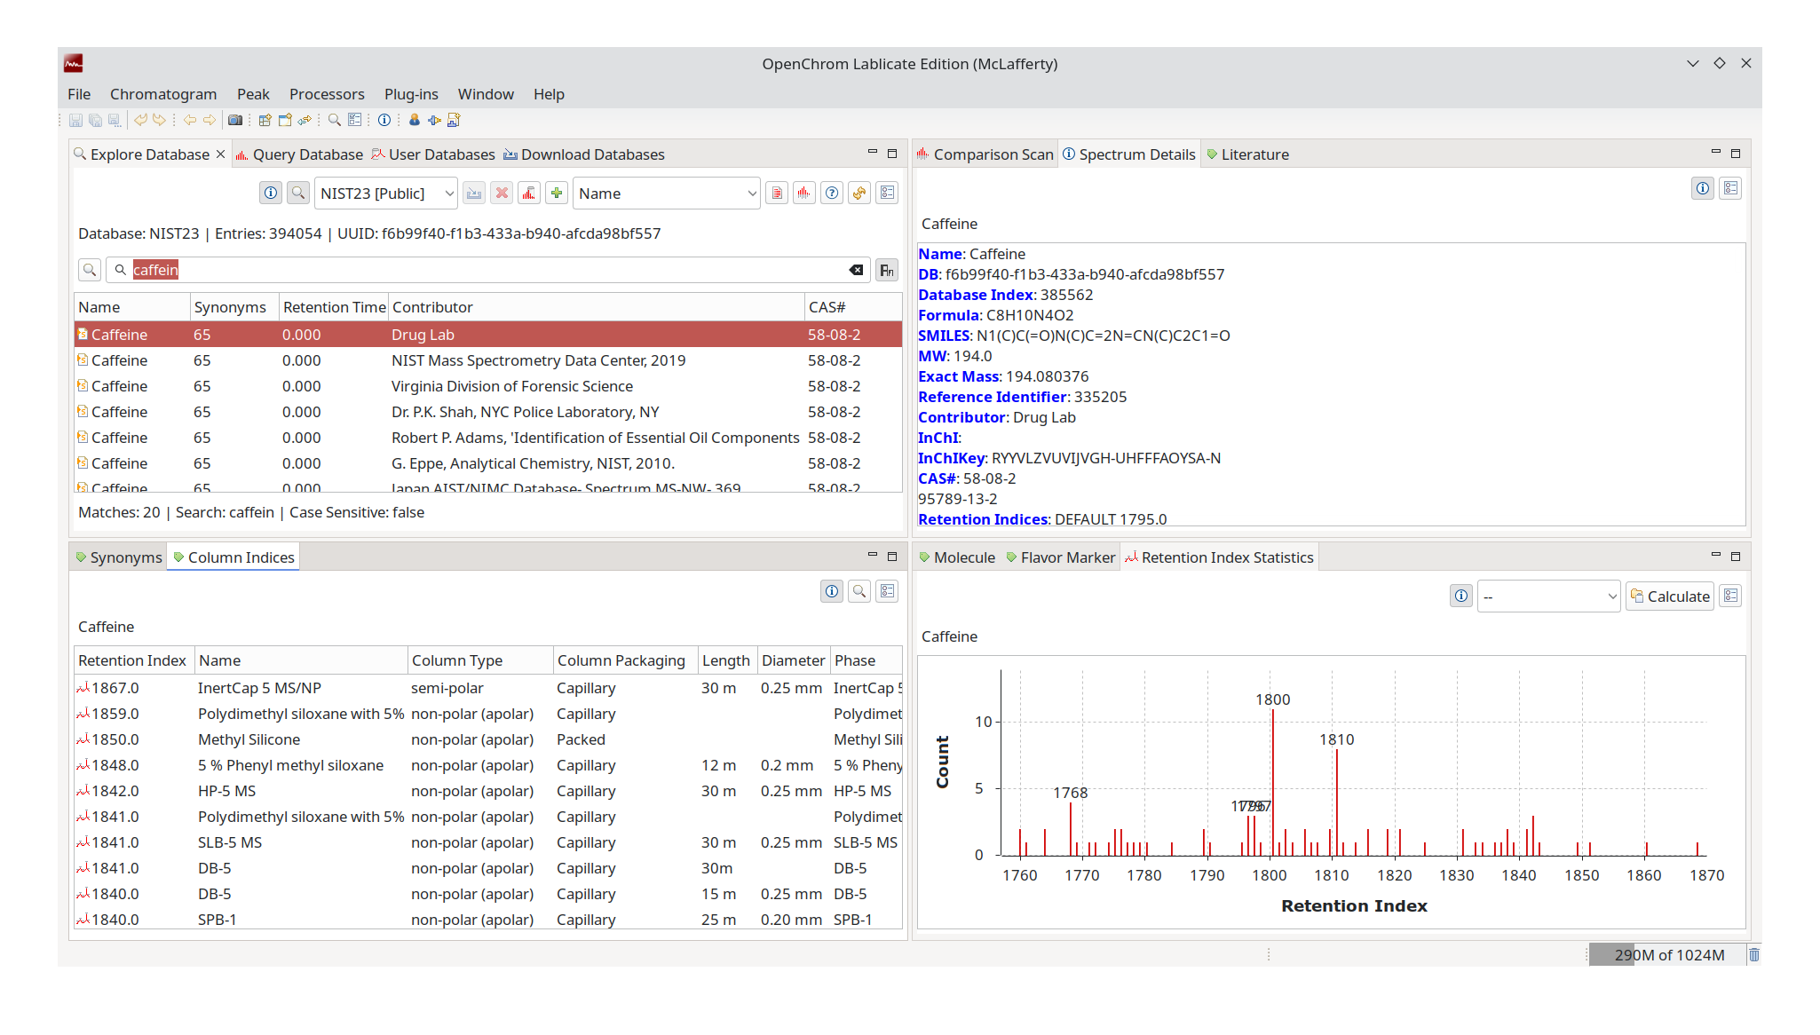
Task: Click the refresh icon in the Explore Database toolbar
Action: (x=859, y=193)
